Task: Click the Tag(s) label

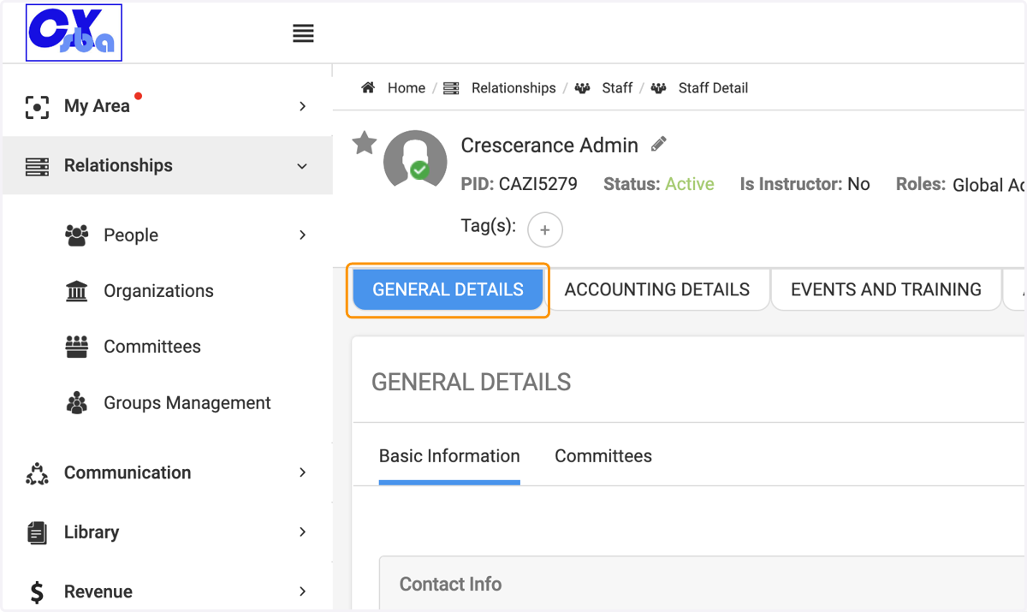Action: [x=489, y=226]
